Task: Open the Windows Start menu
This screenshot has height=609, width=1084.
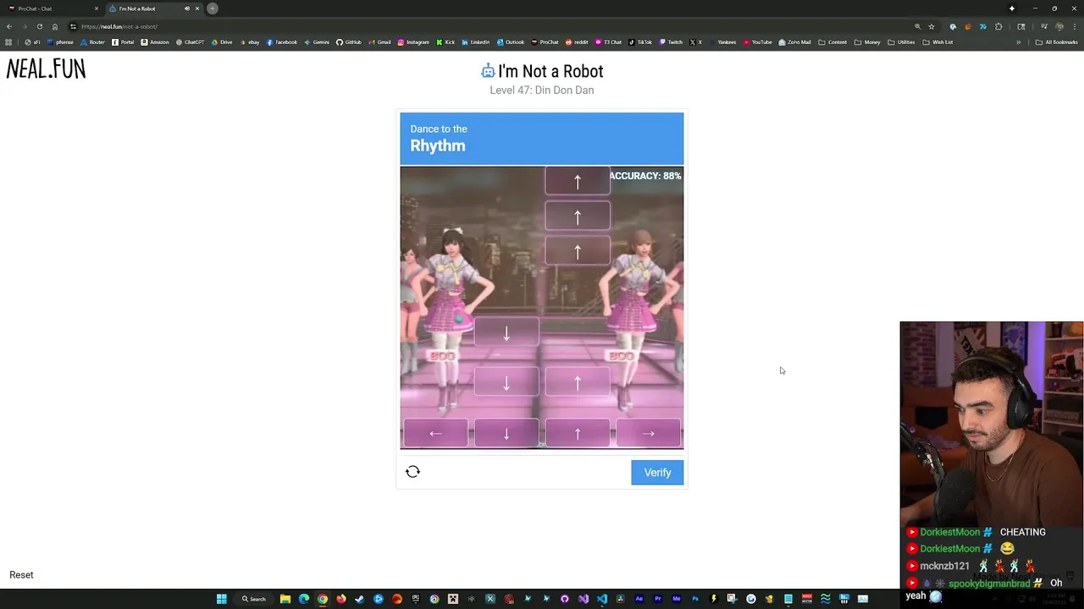Action: (222, 599)
